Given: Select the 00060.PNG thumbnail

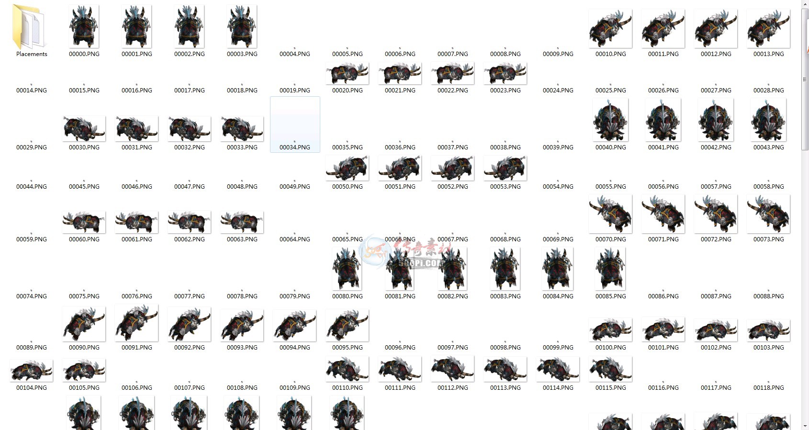Looking at the screenshot, I should [x=84, y=222].
